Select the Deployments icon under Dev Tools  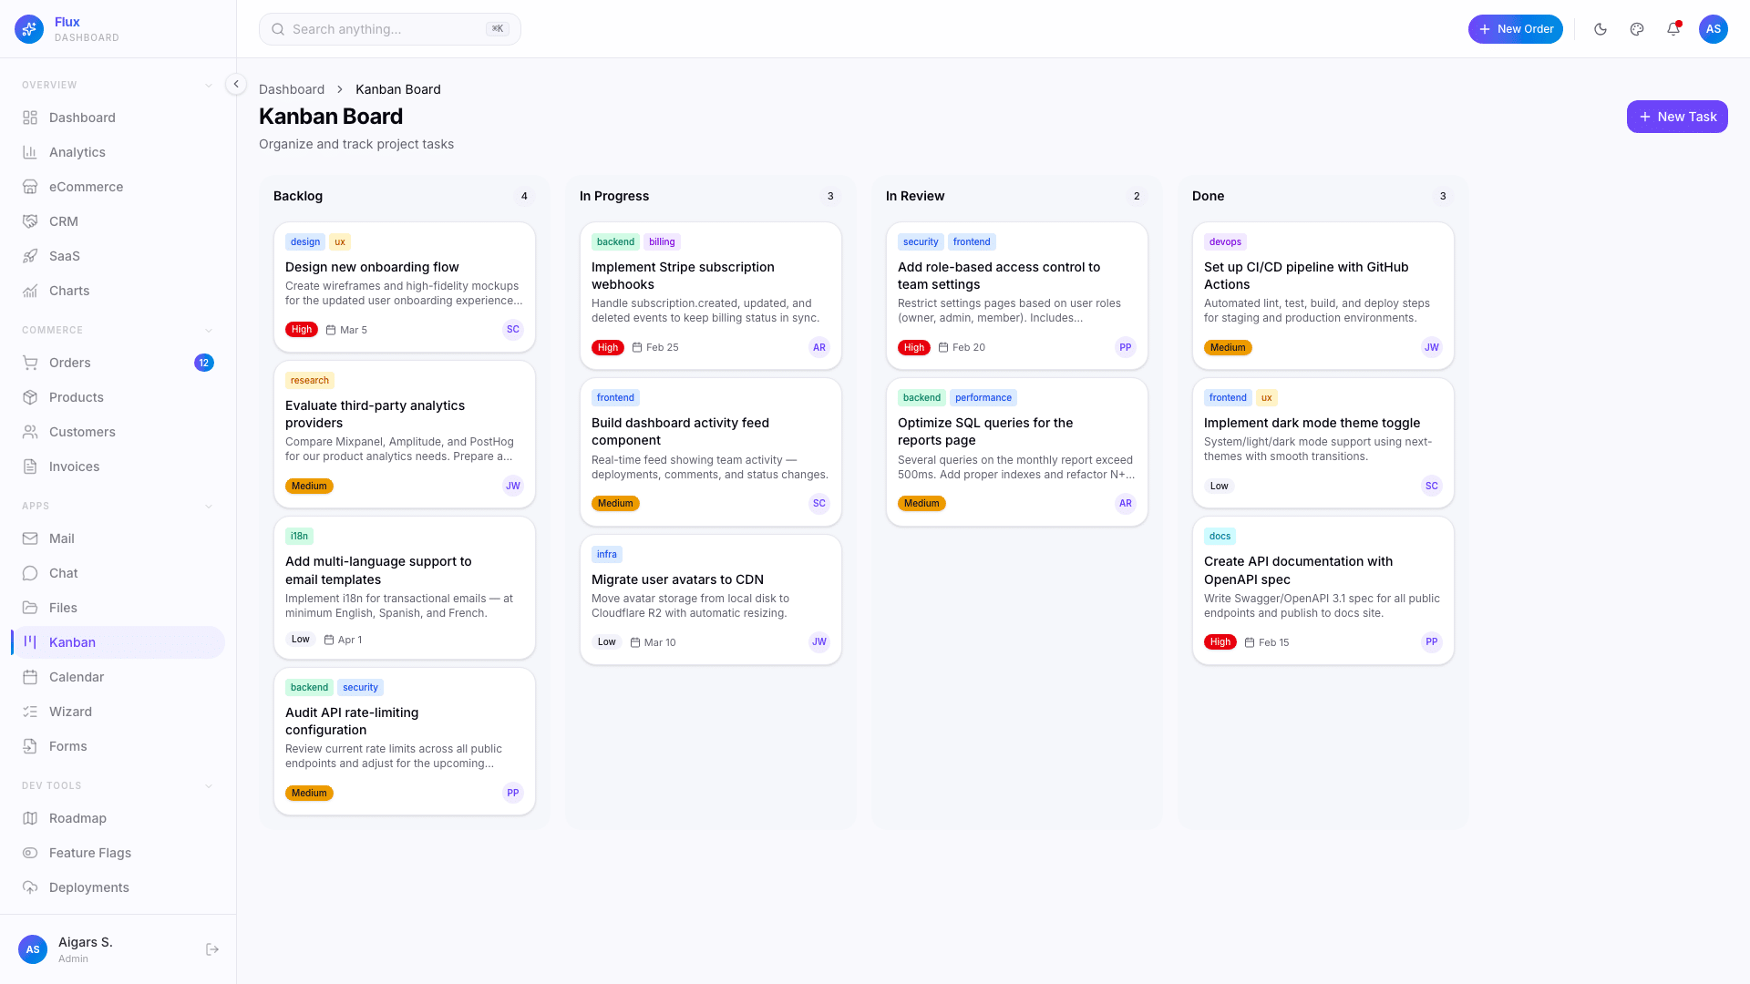(x=30, y=887)
